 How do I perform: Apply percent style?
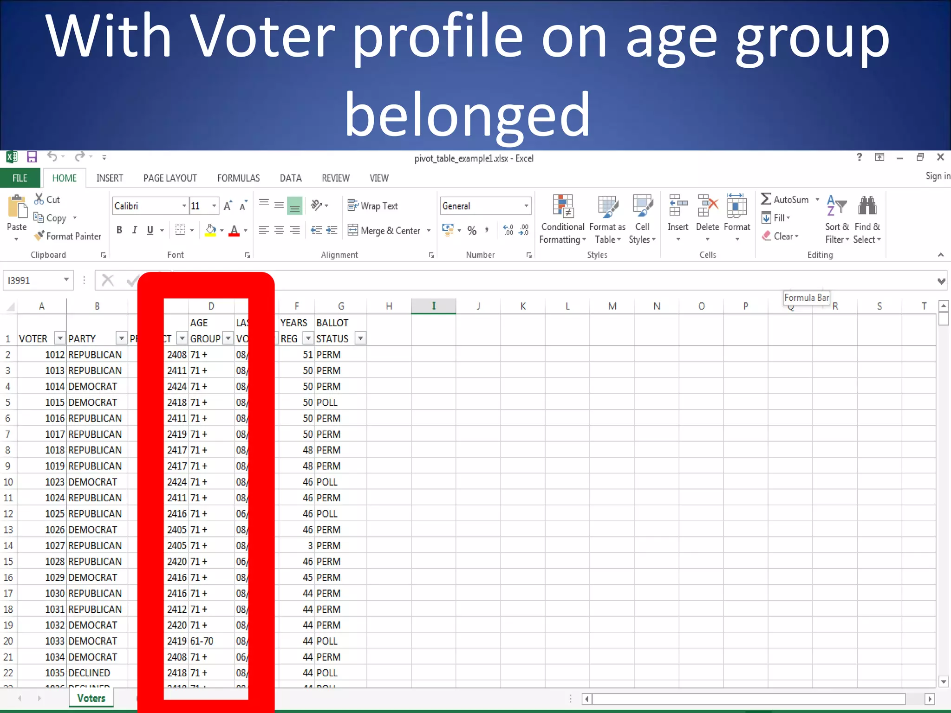472,230
